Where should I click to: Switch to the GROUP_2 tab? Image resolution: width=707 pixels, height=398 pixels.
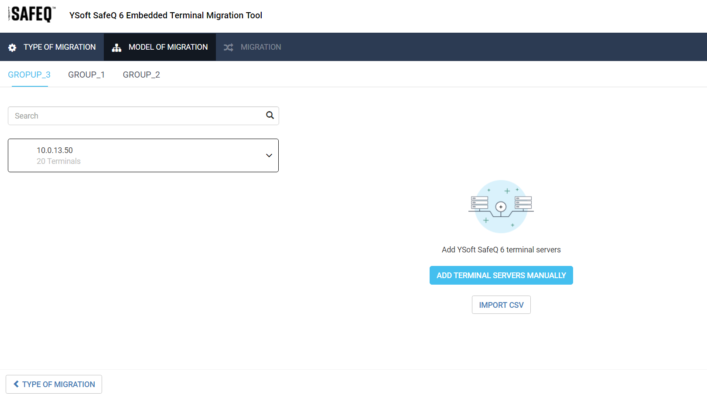click(x=141, y=75)
